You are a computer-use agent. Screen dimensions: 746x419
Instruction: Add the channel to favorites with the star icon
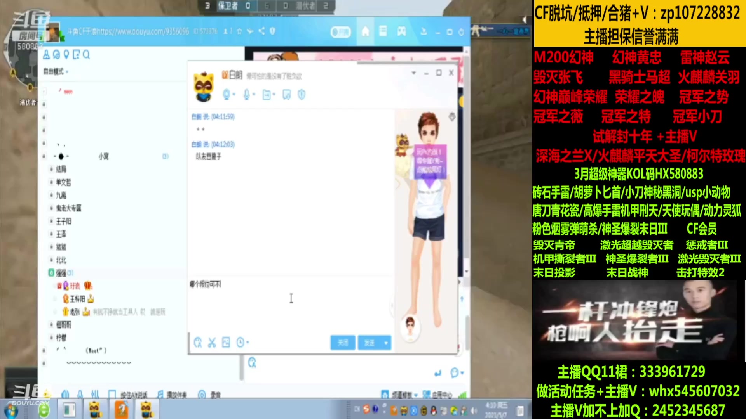tap(239, 31)
